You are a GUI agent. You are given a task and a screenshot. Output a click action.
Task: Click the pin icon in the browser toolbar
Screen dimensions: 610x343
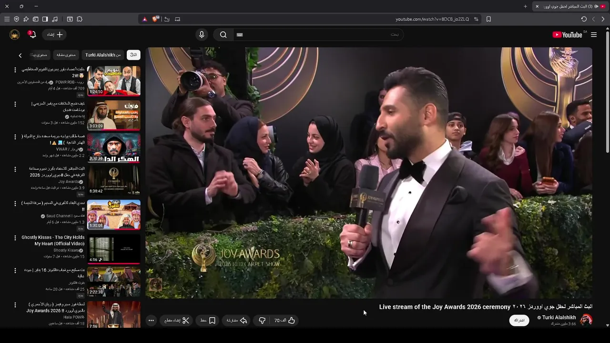click(x=26, y=19)
